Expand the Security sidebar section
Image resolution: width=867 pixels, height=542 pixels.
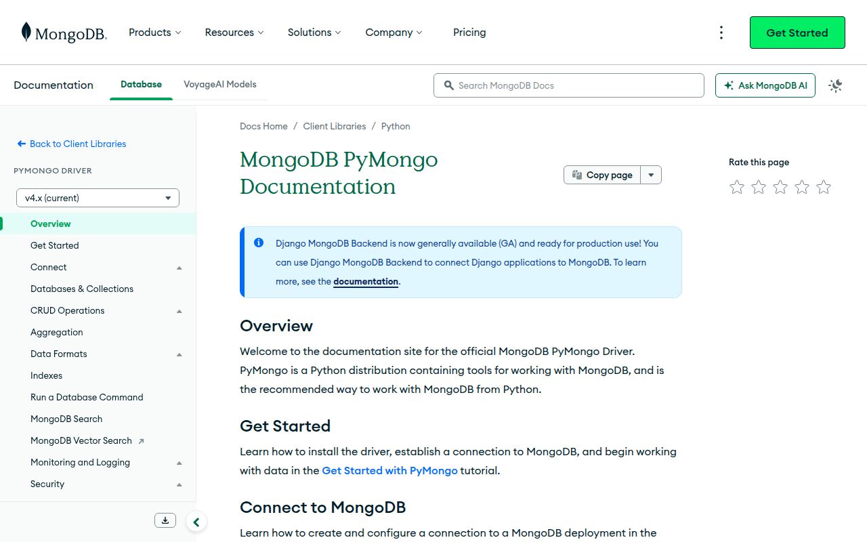pyautogui.click(x=179, y=484)
